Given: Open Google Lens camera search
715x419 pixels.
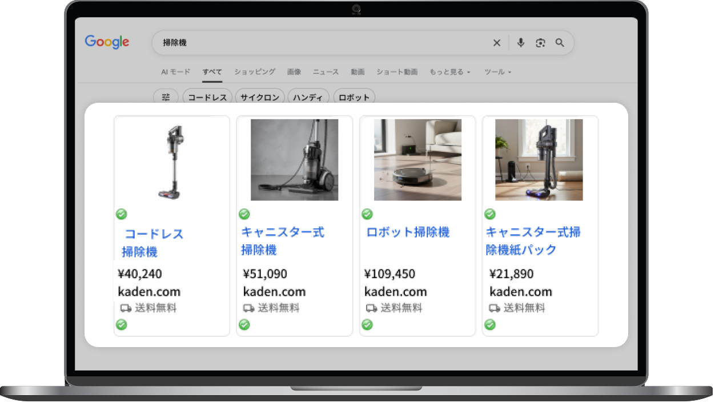Looking at the screenshot, I should 540,43.
